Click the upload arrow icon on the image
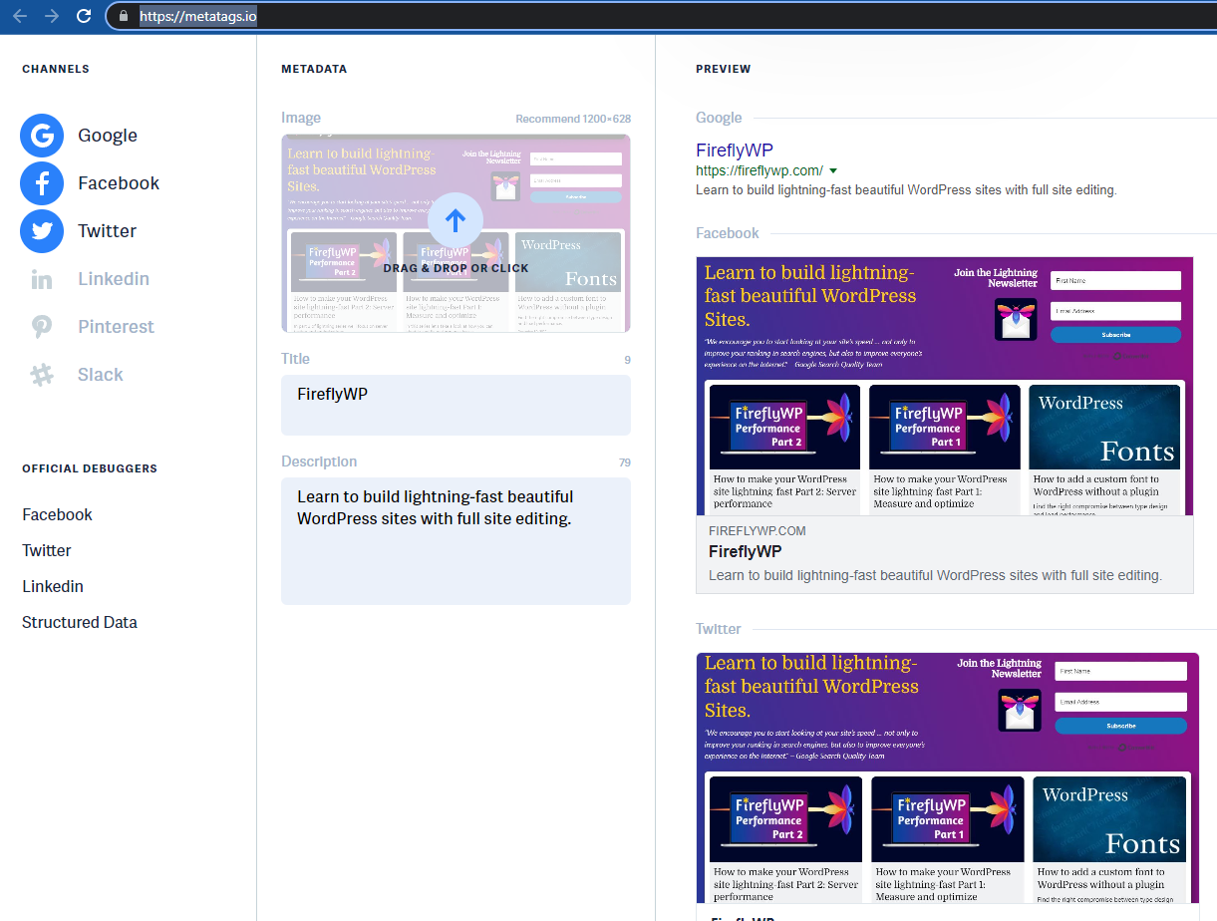 [x=455, y=220]
